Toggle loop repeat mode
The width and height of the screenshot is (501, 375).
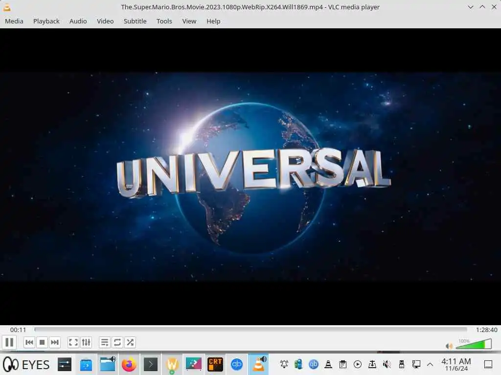(x=117, y=342)
